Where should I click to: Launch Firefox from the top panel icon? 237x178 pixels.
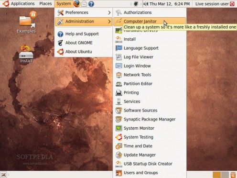[77, 4]
